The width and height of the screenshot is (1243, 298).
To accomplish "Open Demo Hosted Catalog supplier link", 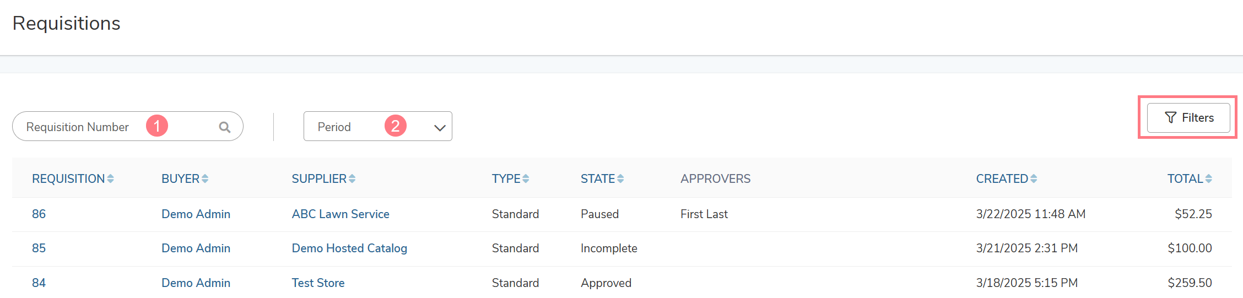I will click(349, 248).
